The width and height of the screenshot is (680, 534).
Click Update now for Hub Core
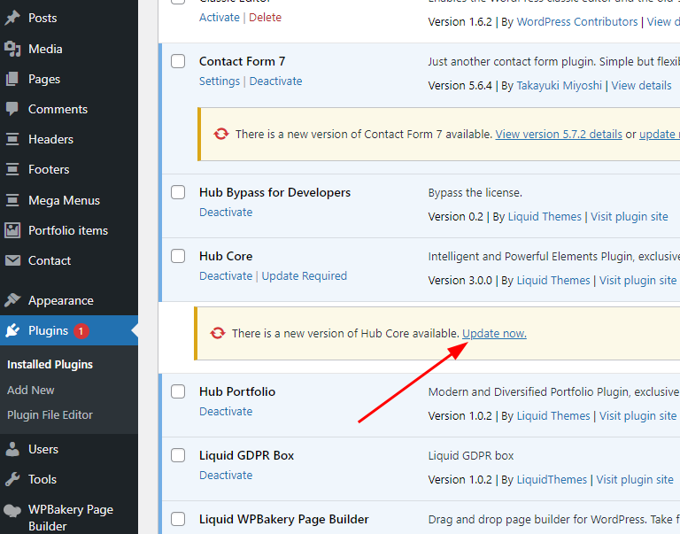494,333
